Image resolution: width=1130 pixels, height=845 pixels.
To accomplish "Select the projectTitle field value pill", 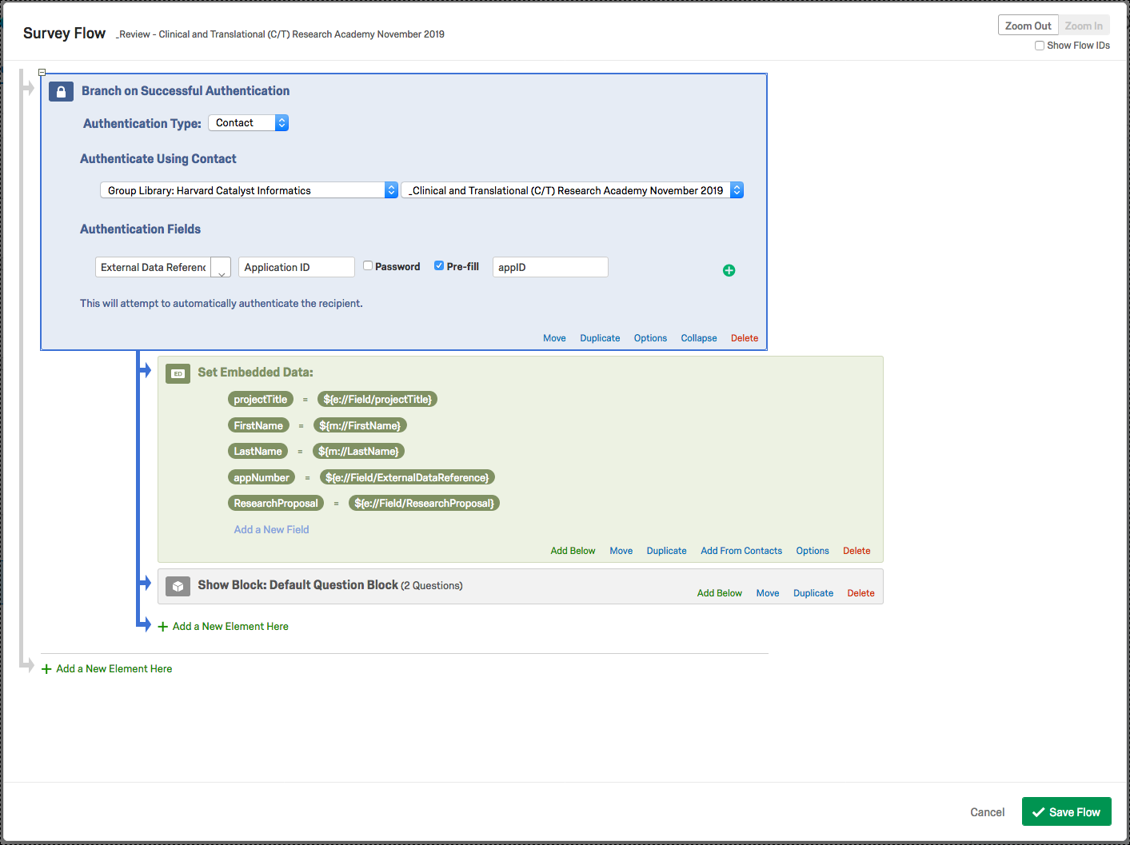I will click(x=377, y=400).
